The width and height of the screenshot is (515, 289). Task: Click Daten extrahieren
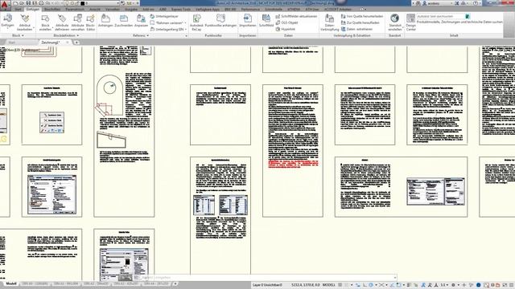tap(356, 29)
